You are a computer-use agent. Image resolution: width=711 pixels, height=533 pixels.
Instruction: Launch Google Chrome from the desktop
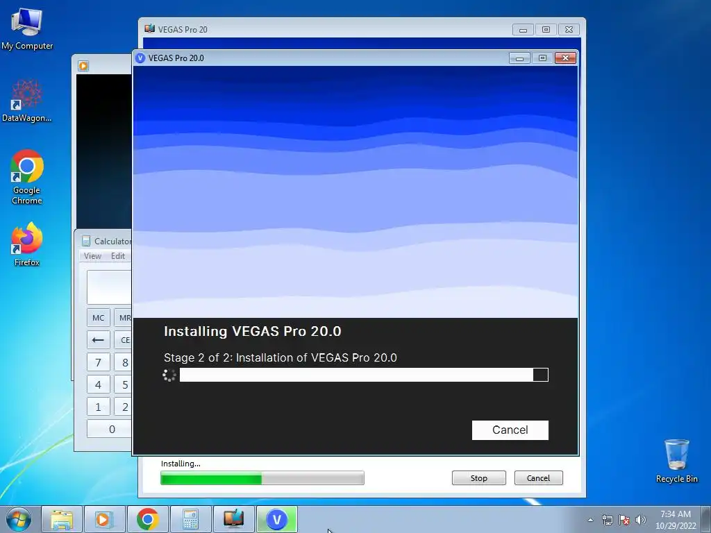pos(27,177)
